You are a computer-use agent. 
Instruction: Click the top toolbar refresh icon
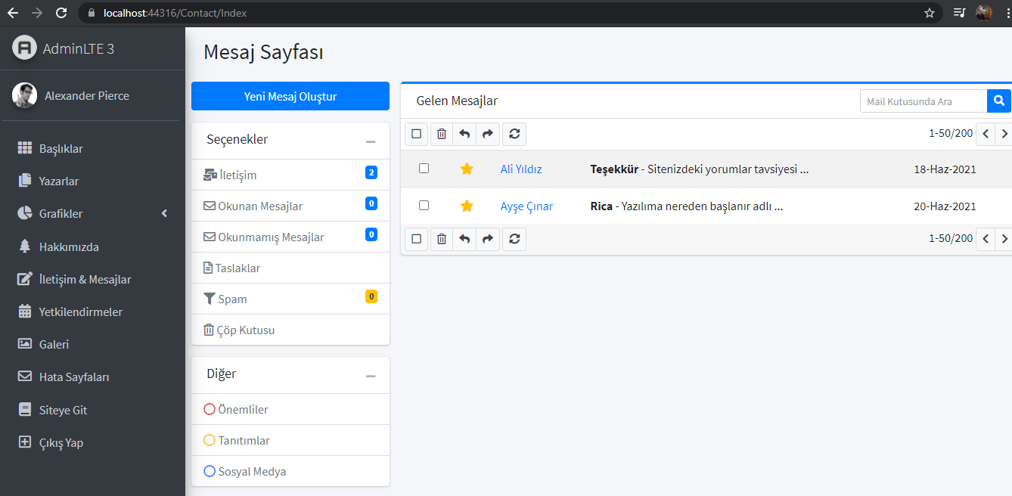pos(514,134)
